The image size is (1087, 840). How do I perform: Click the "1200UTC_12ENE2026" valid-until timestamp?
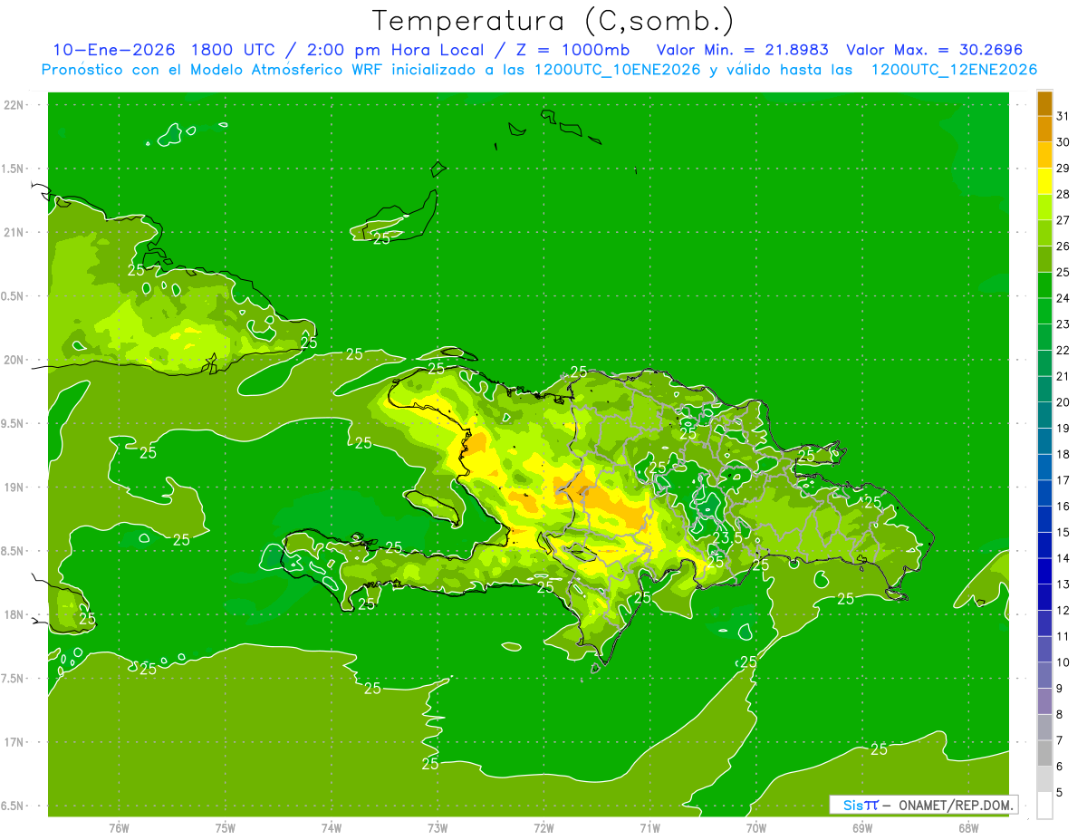click(x=954, y=70)
